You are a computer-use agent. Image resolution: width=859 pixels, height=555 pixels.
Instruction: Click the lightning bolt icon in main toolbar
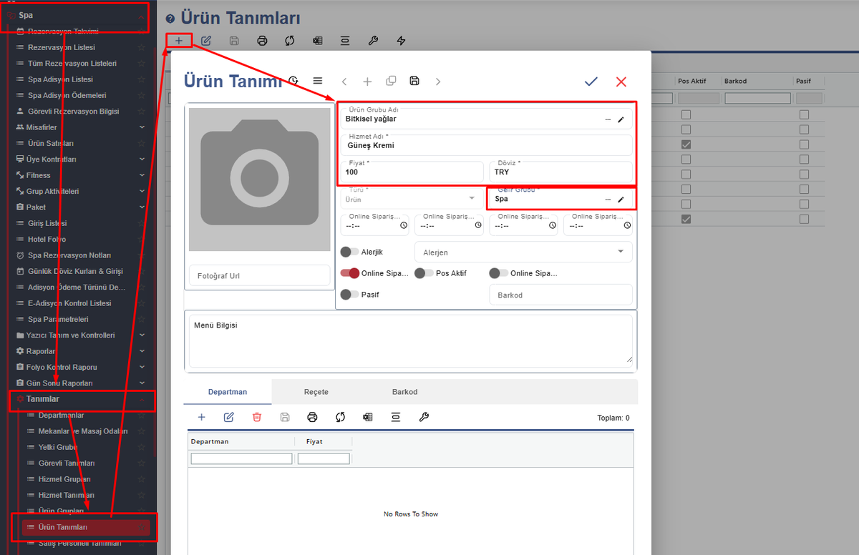(401, 41)
